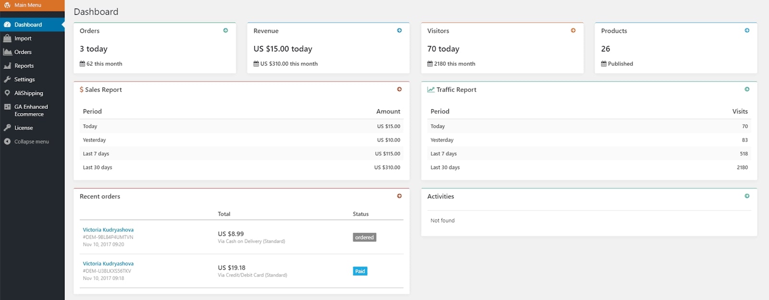Open GA Enhanced Ecommerce menu item

31,110
